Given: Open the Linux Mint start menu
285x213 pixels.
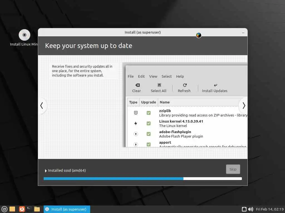Looking at the screenshot, I should coord(4,209).
